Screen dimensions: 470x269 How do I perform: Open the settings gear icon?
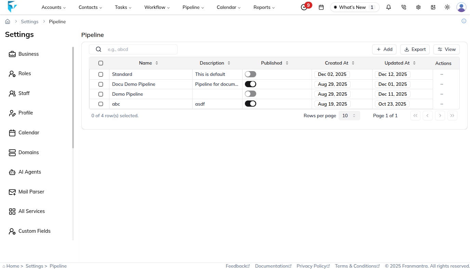(x=418, y=7)
